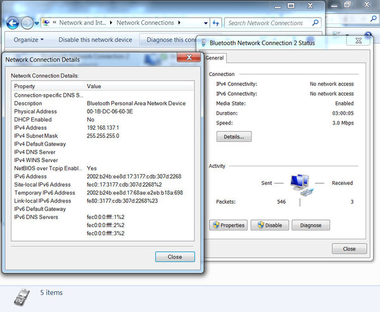Select the Network Connections breadcrumb
The height and width of the screenshot is (312, 380).
(145, 23)
